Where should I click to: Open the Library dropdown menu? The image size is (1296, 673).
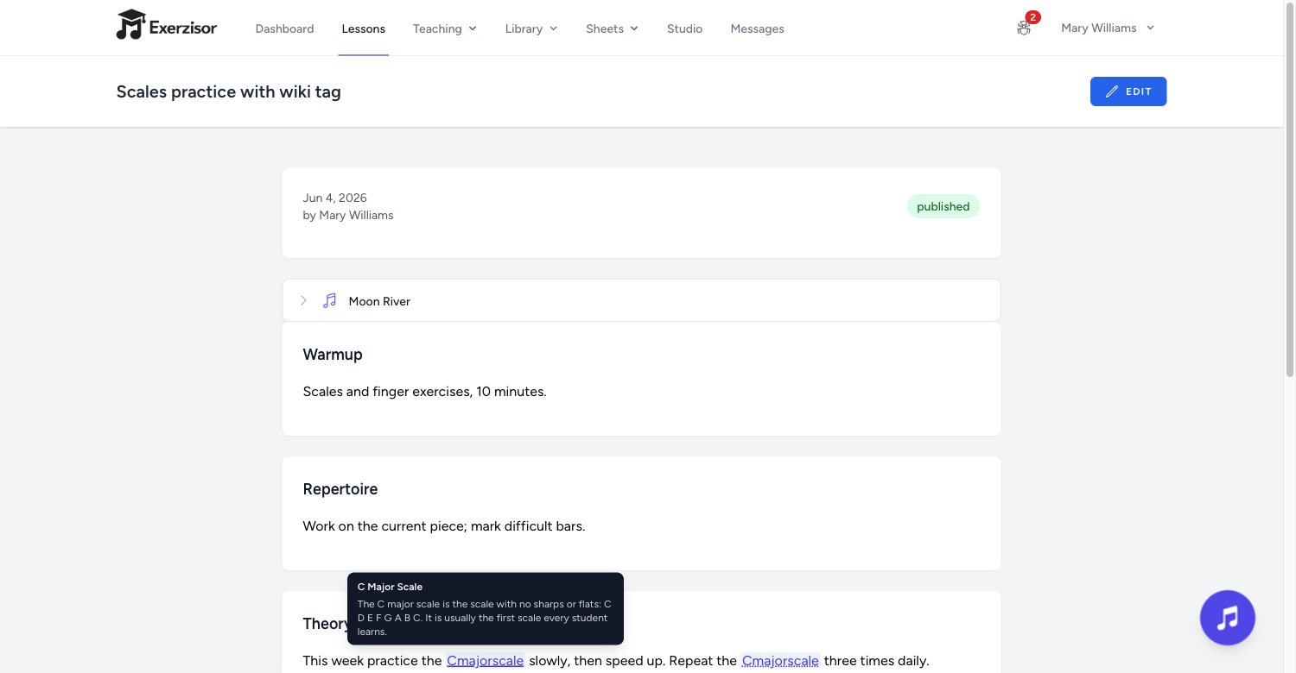[531, 28]
